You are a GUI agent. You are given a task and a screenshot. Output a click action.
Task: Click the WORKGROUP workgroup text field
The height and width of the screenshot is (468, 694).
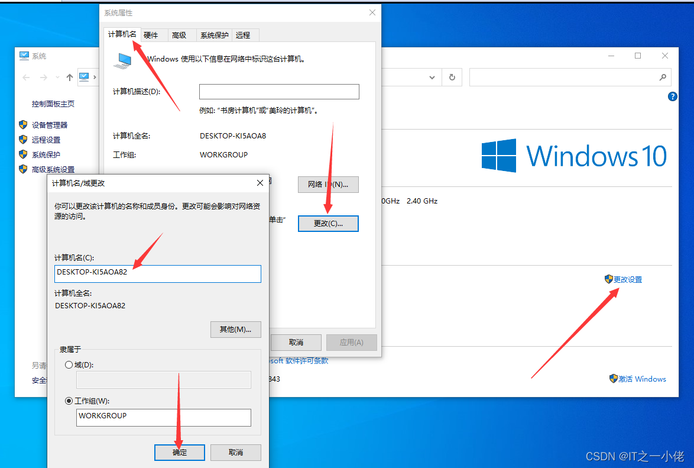pos(163,418)
